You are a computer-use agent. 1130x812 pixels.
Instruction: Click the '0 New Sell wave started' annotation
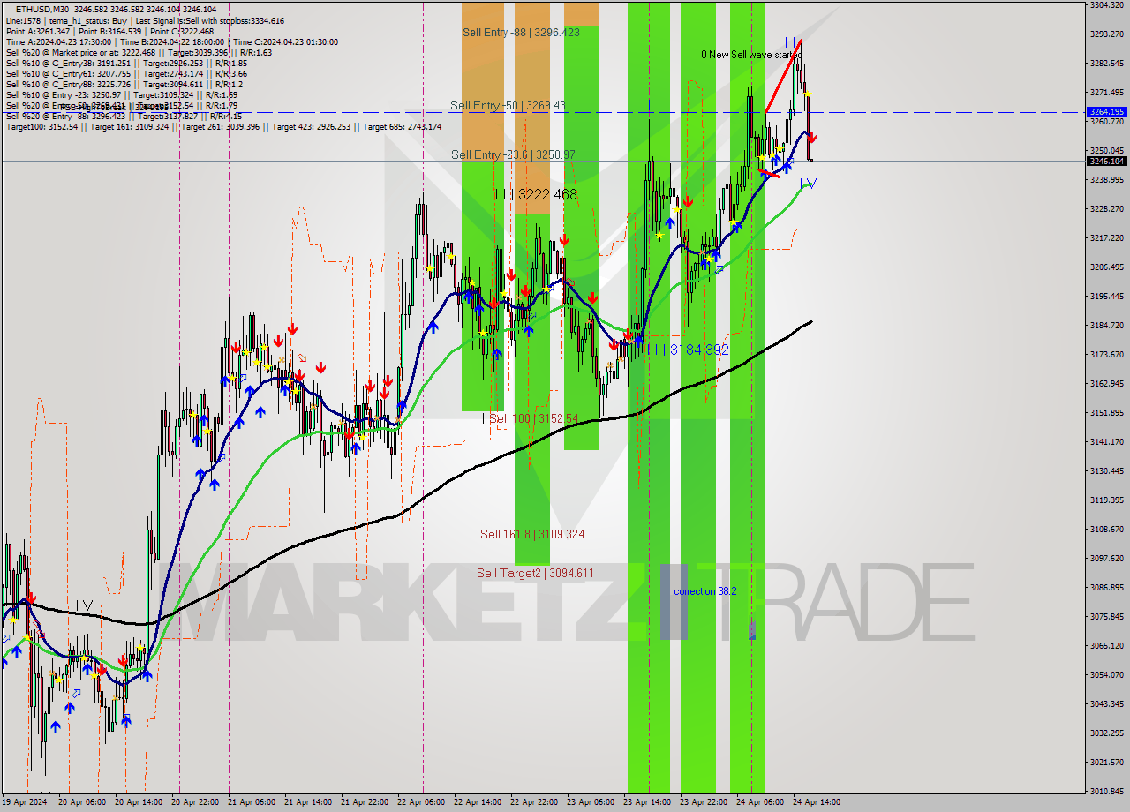pyautogui.click(x=751, y=55)
